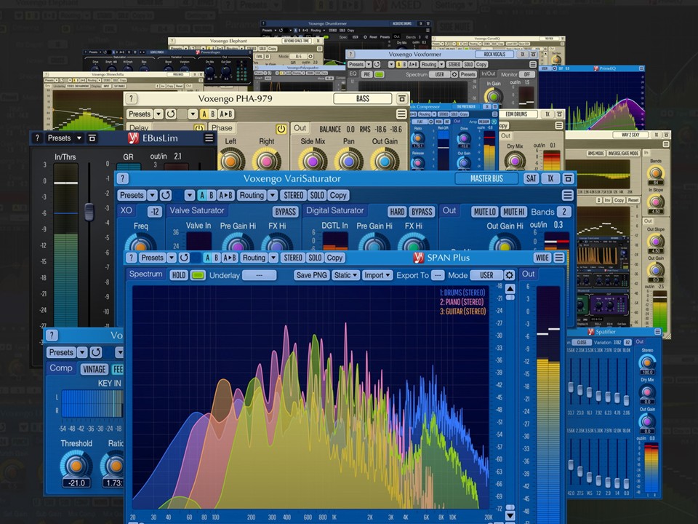Expand the SPAN Plus Presets dropdown arrow
This screenshot has height=524, width=698.
click(172, 258)
